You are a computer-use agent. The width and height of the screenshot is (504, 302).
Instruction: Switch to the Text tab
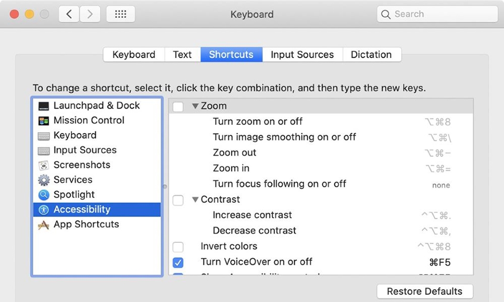click(x=182, y=55)
